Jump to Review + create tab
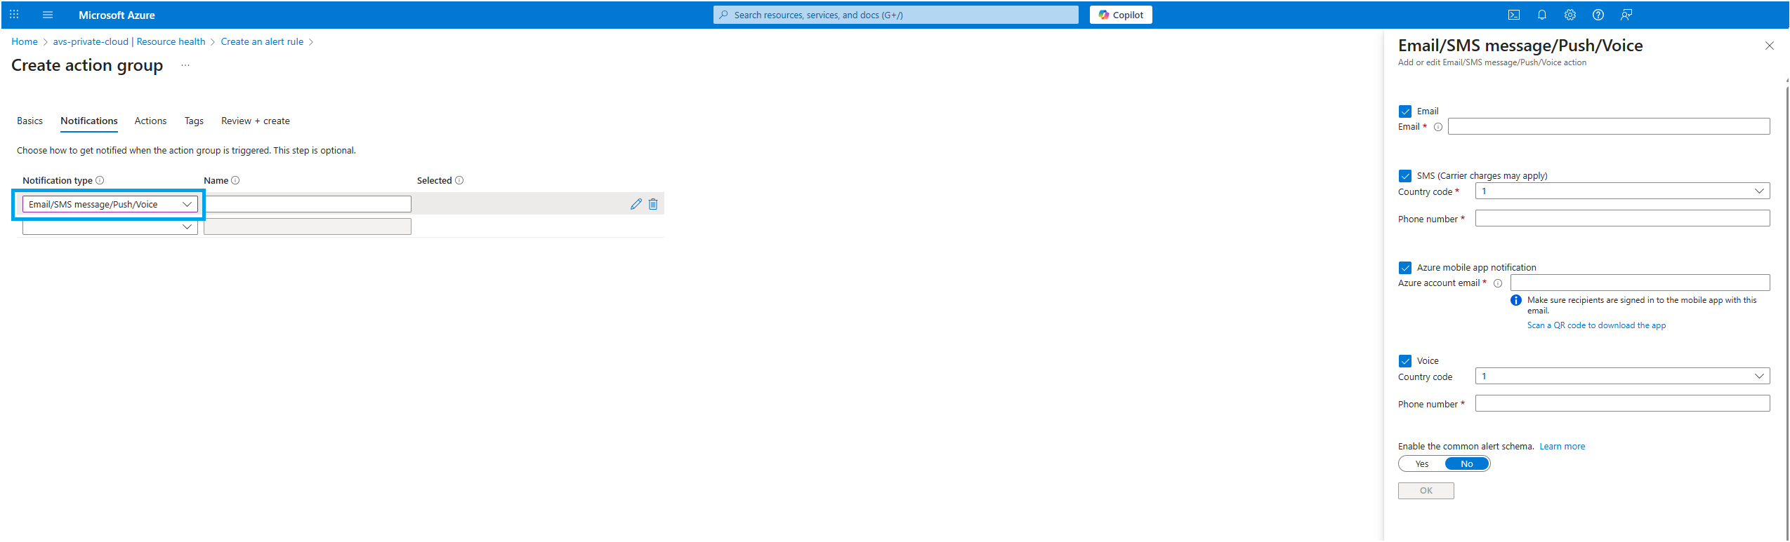1790x542 pixels. tap(256, 121)
